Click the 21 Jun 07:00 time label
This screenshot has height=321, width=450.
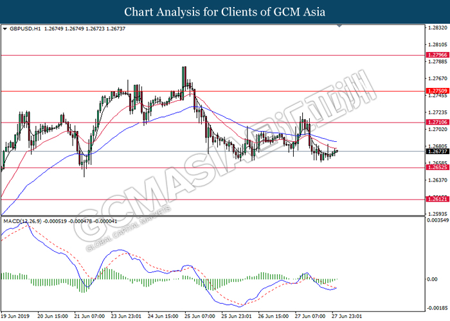[89, 316]
